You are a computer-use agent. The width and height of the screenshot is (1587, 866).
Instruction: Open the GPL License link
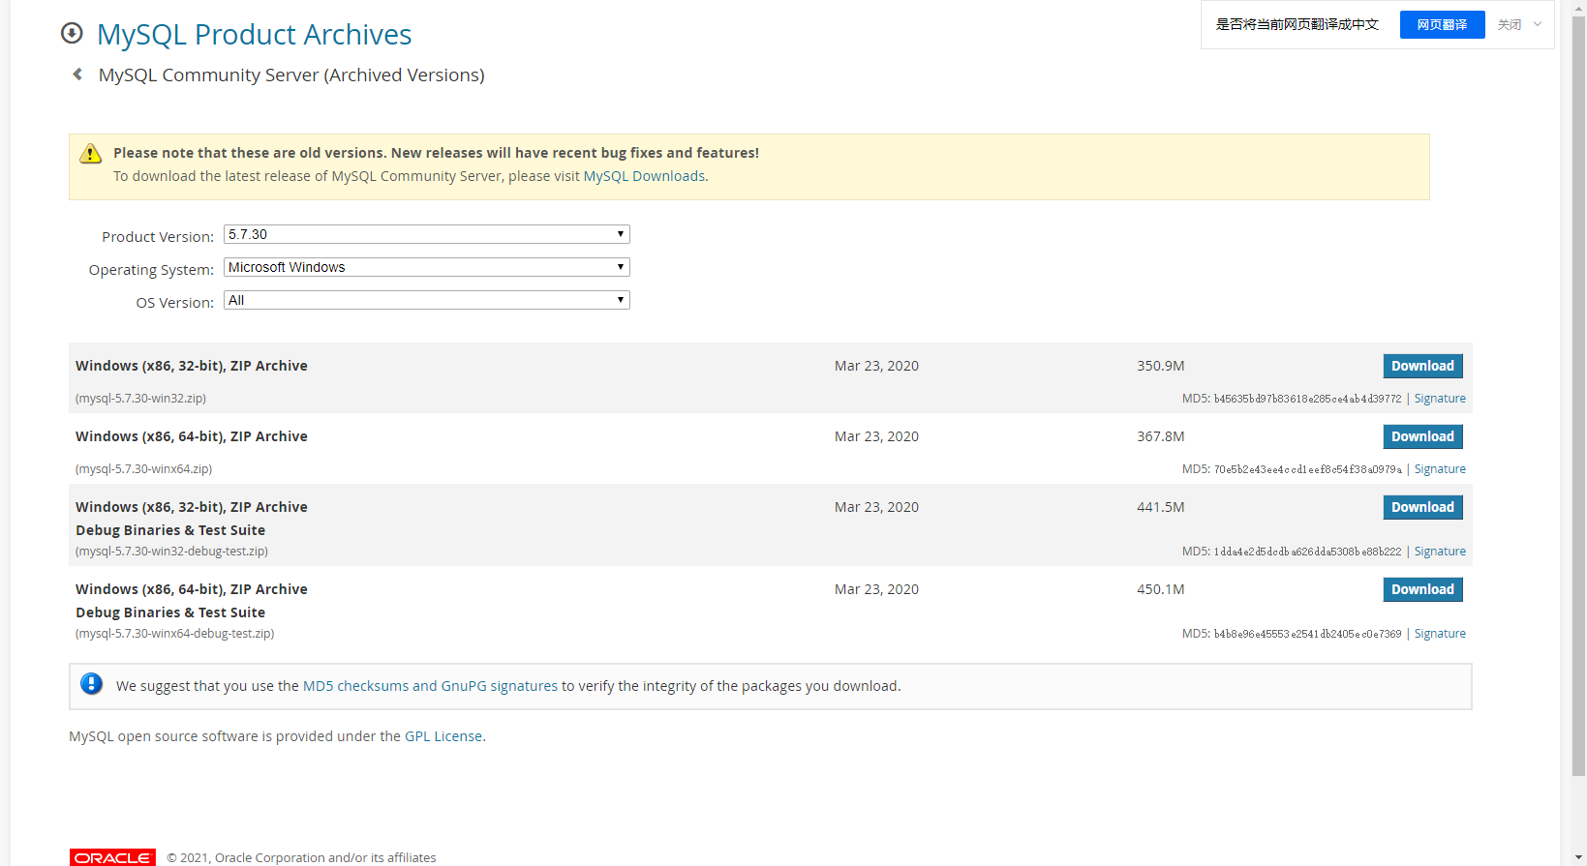[443, 736]
